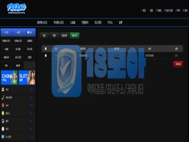
Task: Tick the checkbox for withdrawal row 1
Action: pos(46,56)
